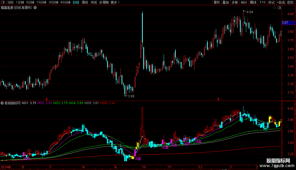Screen dimensions: 296x170
Task: Expand the 更多 periods menu
Action: click(115, 2)
